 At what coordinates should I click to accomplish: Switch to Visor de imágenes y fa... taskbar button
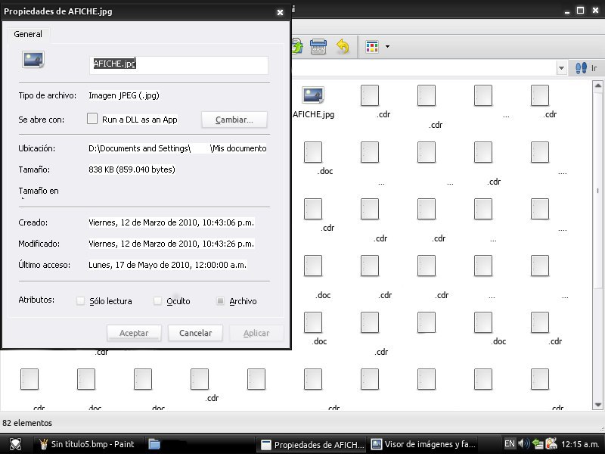click(423, 444)
